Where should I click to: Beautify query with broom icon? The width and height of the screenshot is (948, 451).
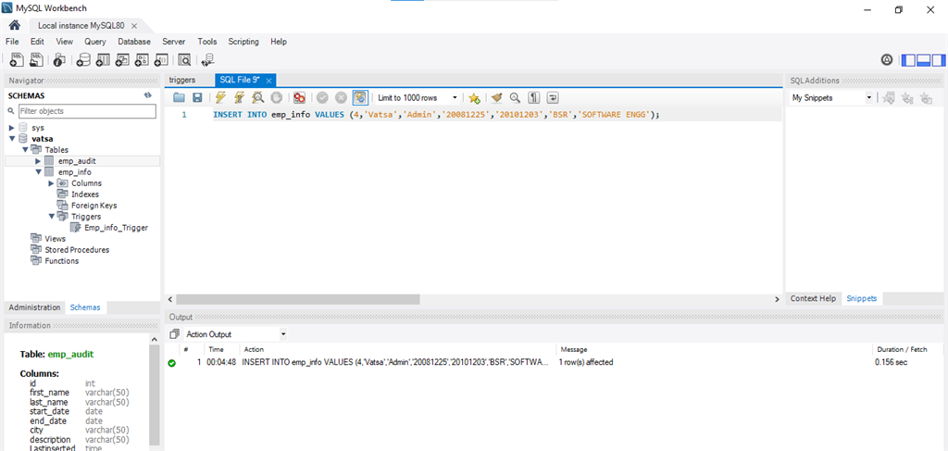point(497,97)
